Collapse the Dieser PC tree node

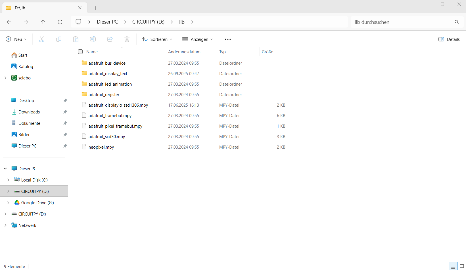[x=5, y=168]
